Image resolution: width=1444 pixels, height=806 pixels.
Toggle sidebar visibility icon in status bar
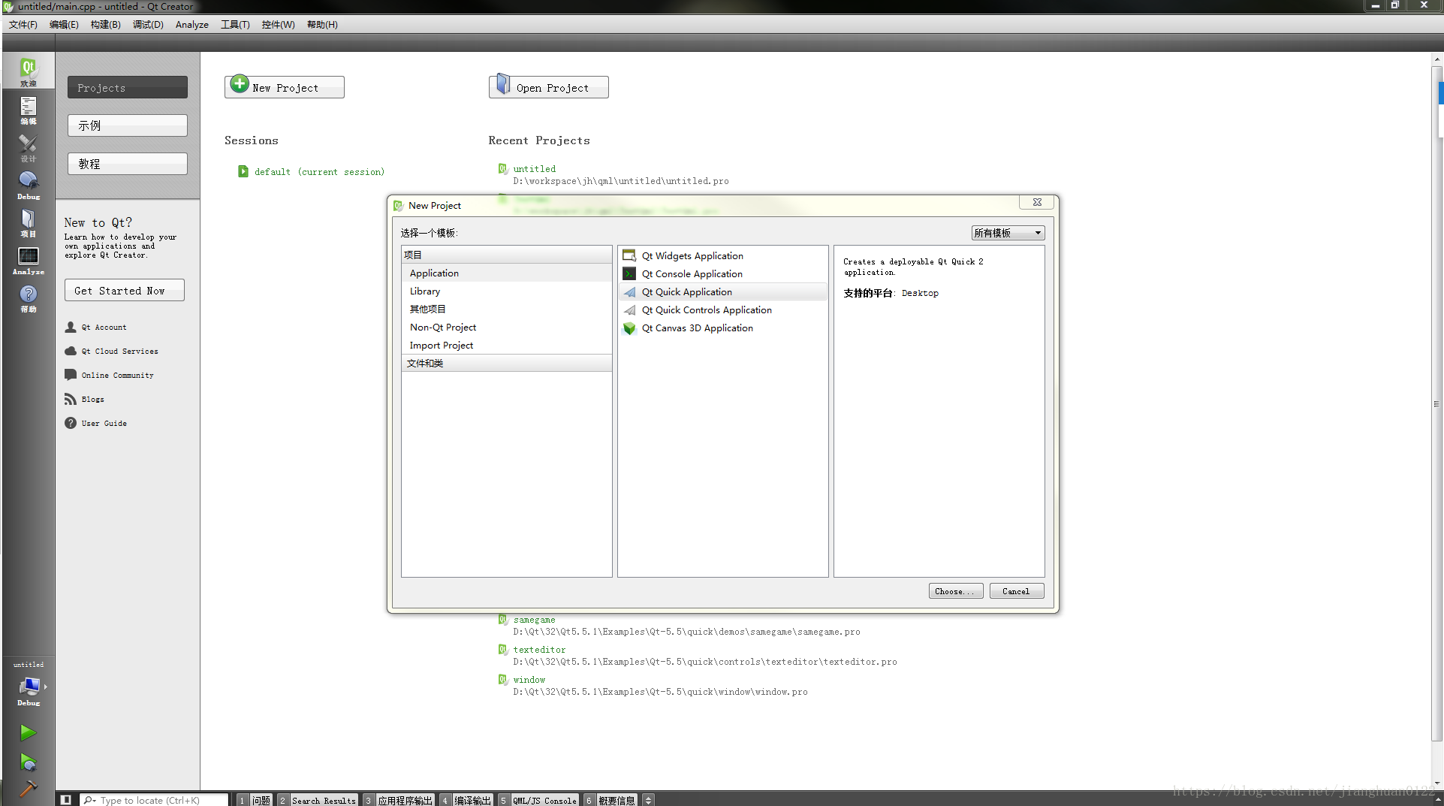coord(66,800)
